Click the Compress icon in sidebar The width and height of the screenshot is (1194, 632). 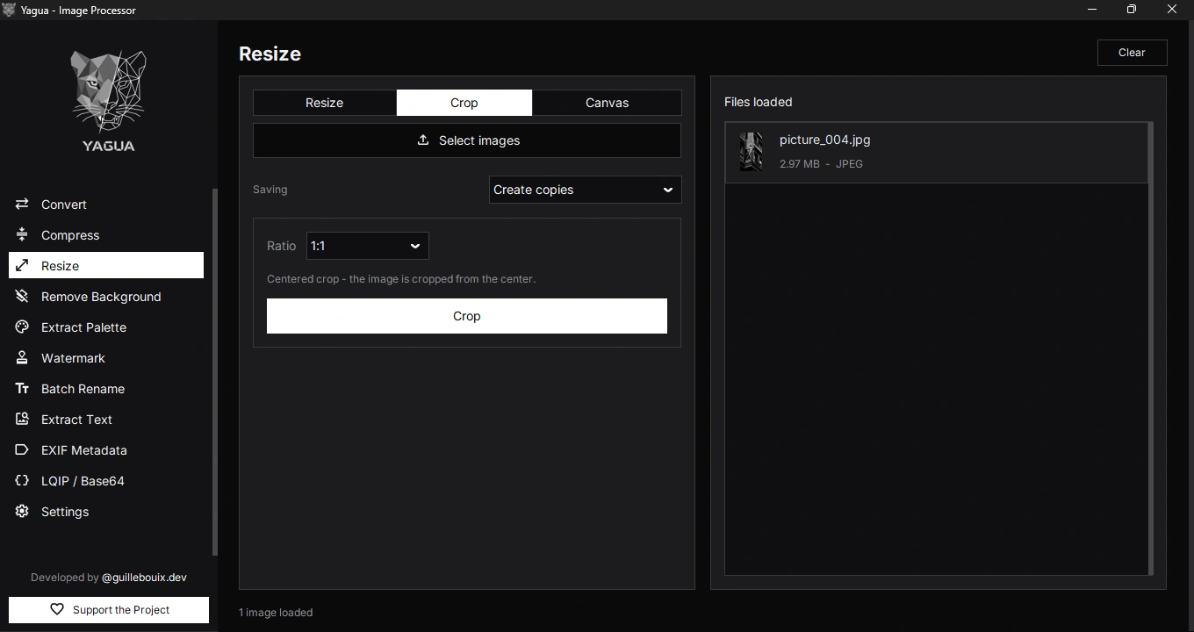(22, 234)
